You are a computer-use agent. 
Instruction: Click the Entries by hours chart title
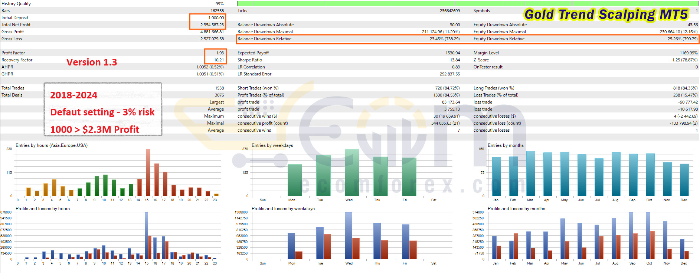tap(52, 145)
